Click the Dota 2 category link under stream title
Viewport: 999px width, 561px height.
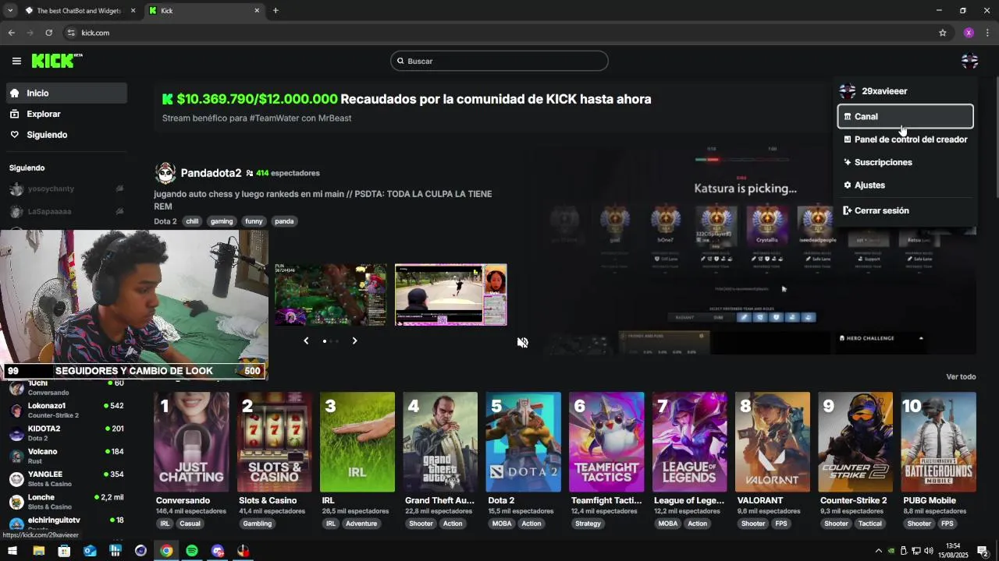click(x=165, y=221)
